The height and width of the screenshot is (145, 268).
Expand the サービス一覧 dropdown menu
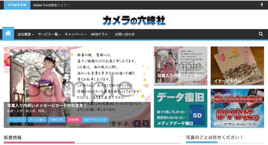click(x=49, y=34)
